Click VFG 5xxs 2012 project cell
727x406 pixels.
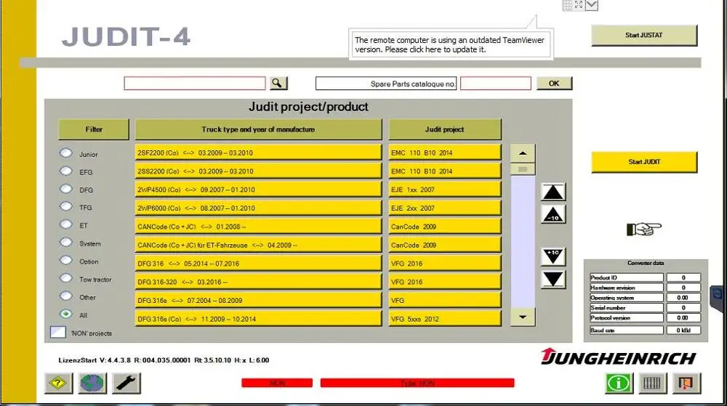pos(445,319)
